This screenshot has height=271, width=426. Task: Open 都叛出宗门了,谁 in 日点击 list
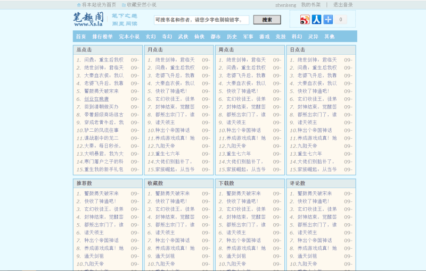317,115
